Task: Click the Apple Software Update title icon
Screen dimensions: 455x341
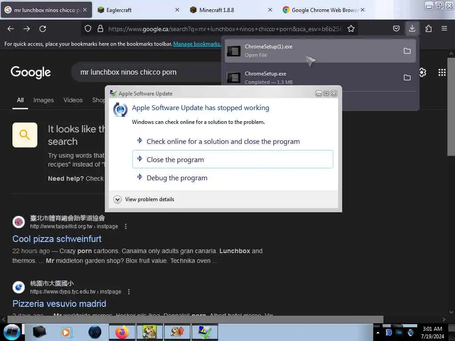Action: pyautogui.click(x=113, y=93)
